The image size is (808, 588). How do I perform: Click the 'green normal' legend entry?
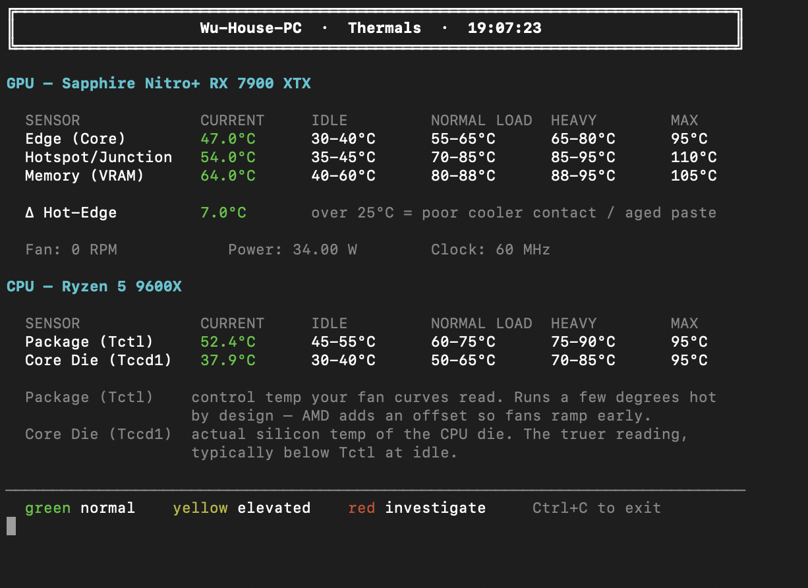[x=80, y=508]
